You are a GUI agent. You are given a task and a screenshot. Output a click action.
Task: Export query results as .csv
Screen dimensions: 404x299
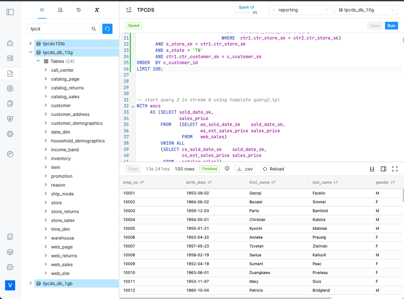tap(245, 169)
